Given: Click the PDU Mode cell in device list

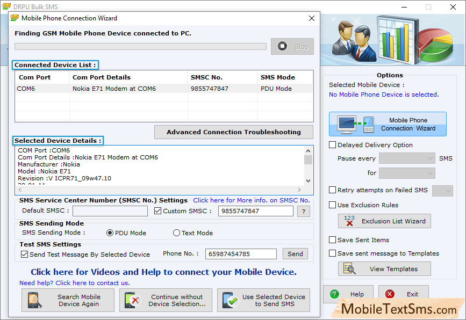Looking at the screenshot, I should click(x=276, y=89).
